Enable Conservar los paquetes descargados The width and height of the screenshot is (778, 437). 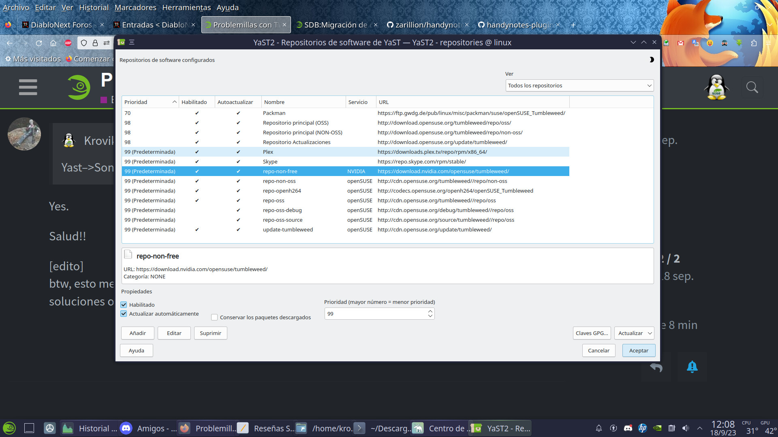pos(214,317)
